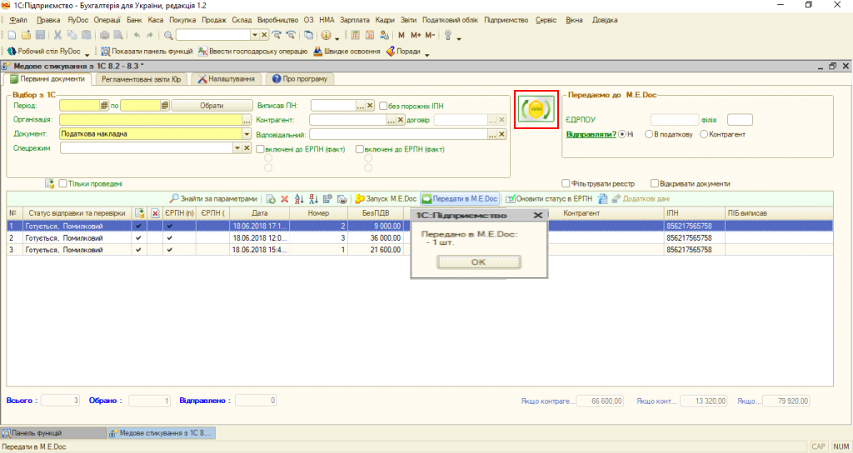Open Поради toolbar item

pyautogui.click(x=403, y=51)
